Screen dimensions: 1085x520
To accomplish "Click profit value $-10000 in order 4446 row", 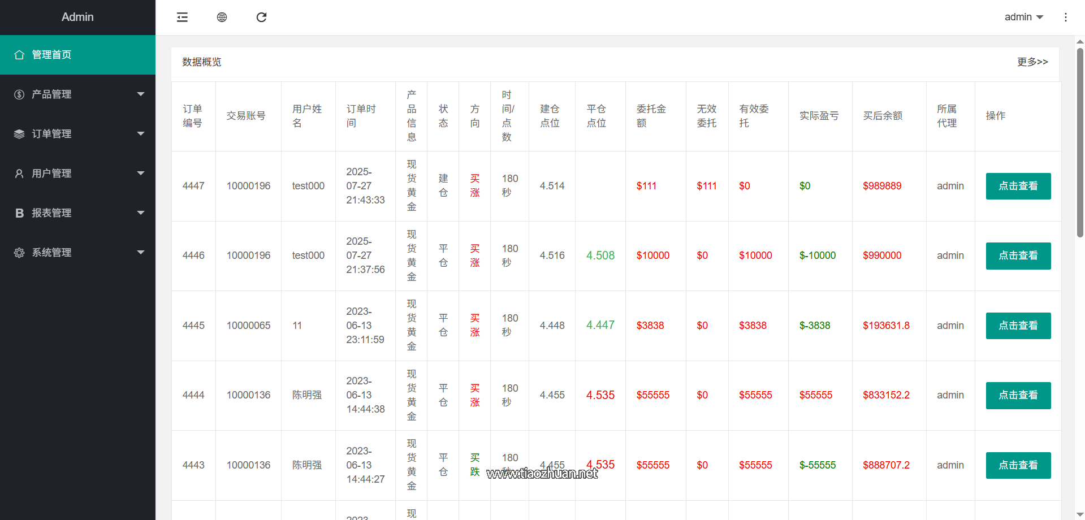I will [x=818, y=256].
